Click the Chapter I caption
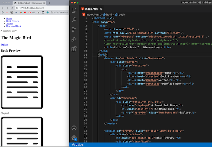Viewport: 212px width, 147px height. [5, 113]
